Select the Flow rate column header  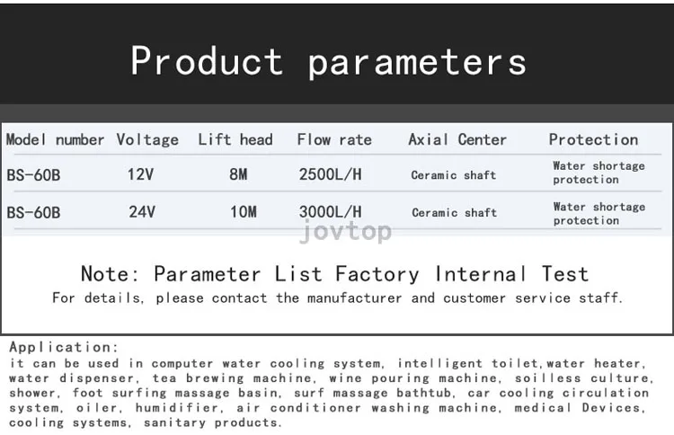[334, 139]
